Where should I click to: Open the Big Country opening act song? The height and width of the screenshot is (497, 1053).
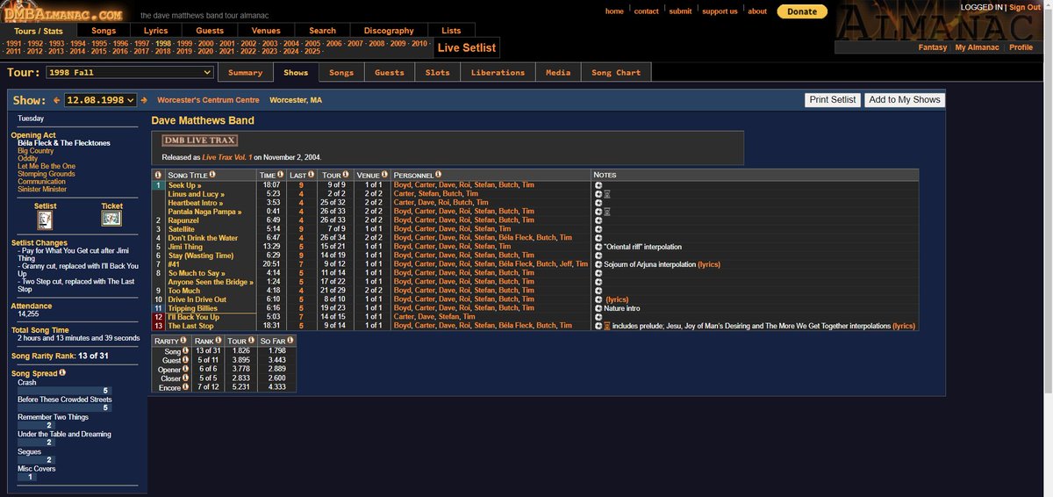click(x=36, y=151)
